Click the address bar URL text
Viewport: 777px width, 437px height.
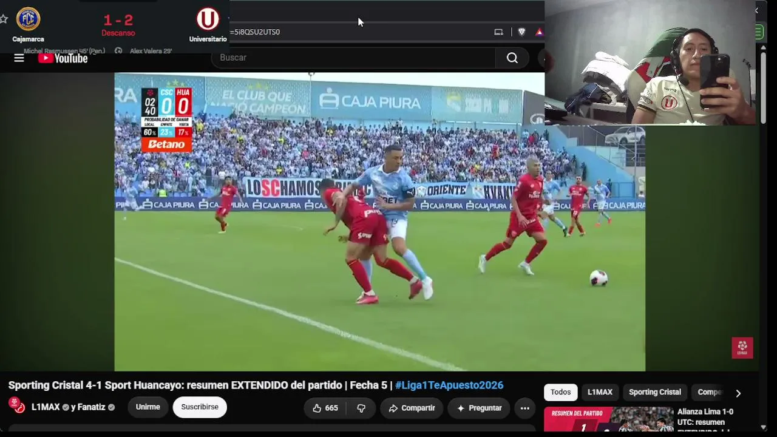point(255,32)
